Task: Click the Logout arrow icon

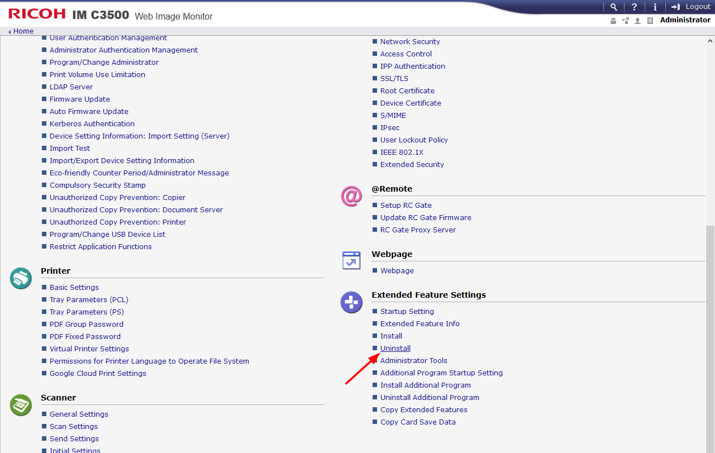Action: (x=676, y=7)
